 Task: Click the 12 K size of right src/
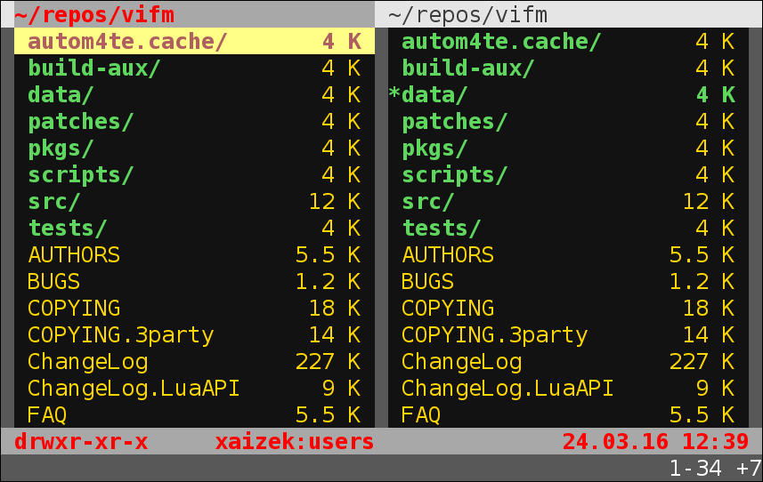click(x=709, y=201)
